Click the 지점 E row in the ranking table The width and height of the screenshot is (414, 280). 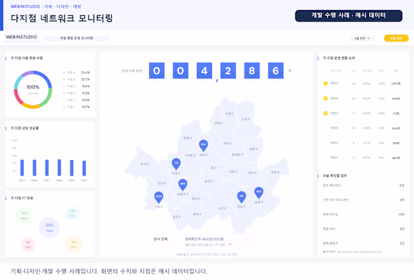tap(363, 143)
